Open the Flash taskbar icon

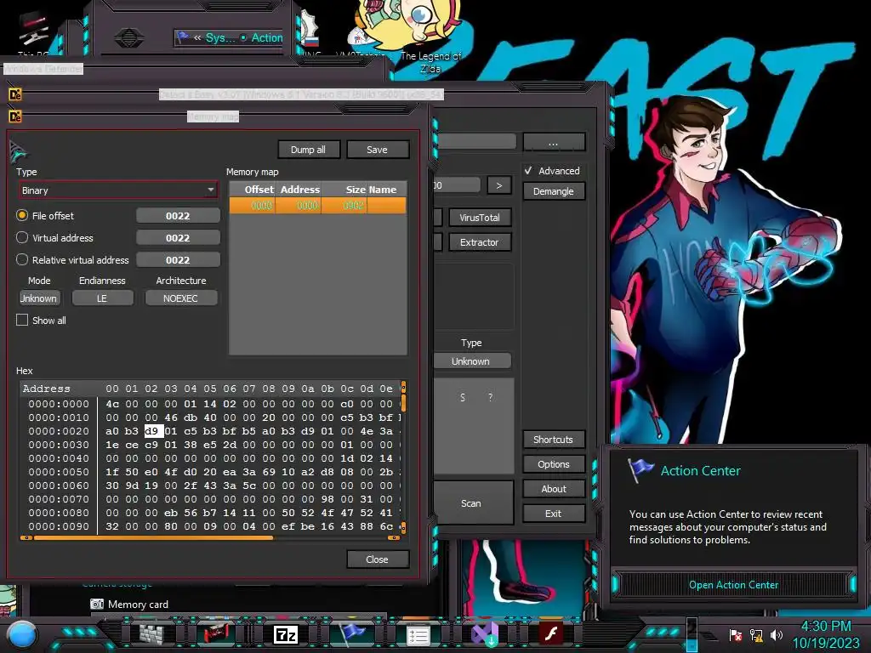(551, 633)
